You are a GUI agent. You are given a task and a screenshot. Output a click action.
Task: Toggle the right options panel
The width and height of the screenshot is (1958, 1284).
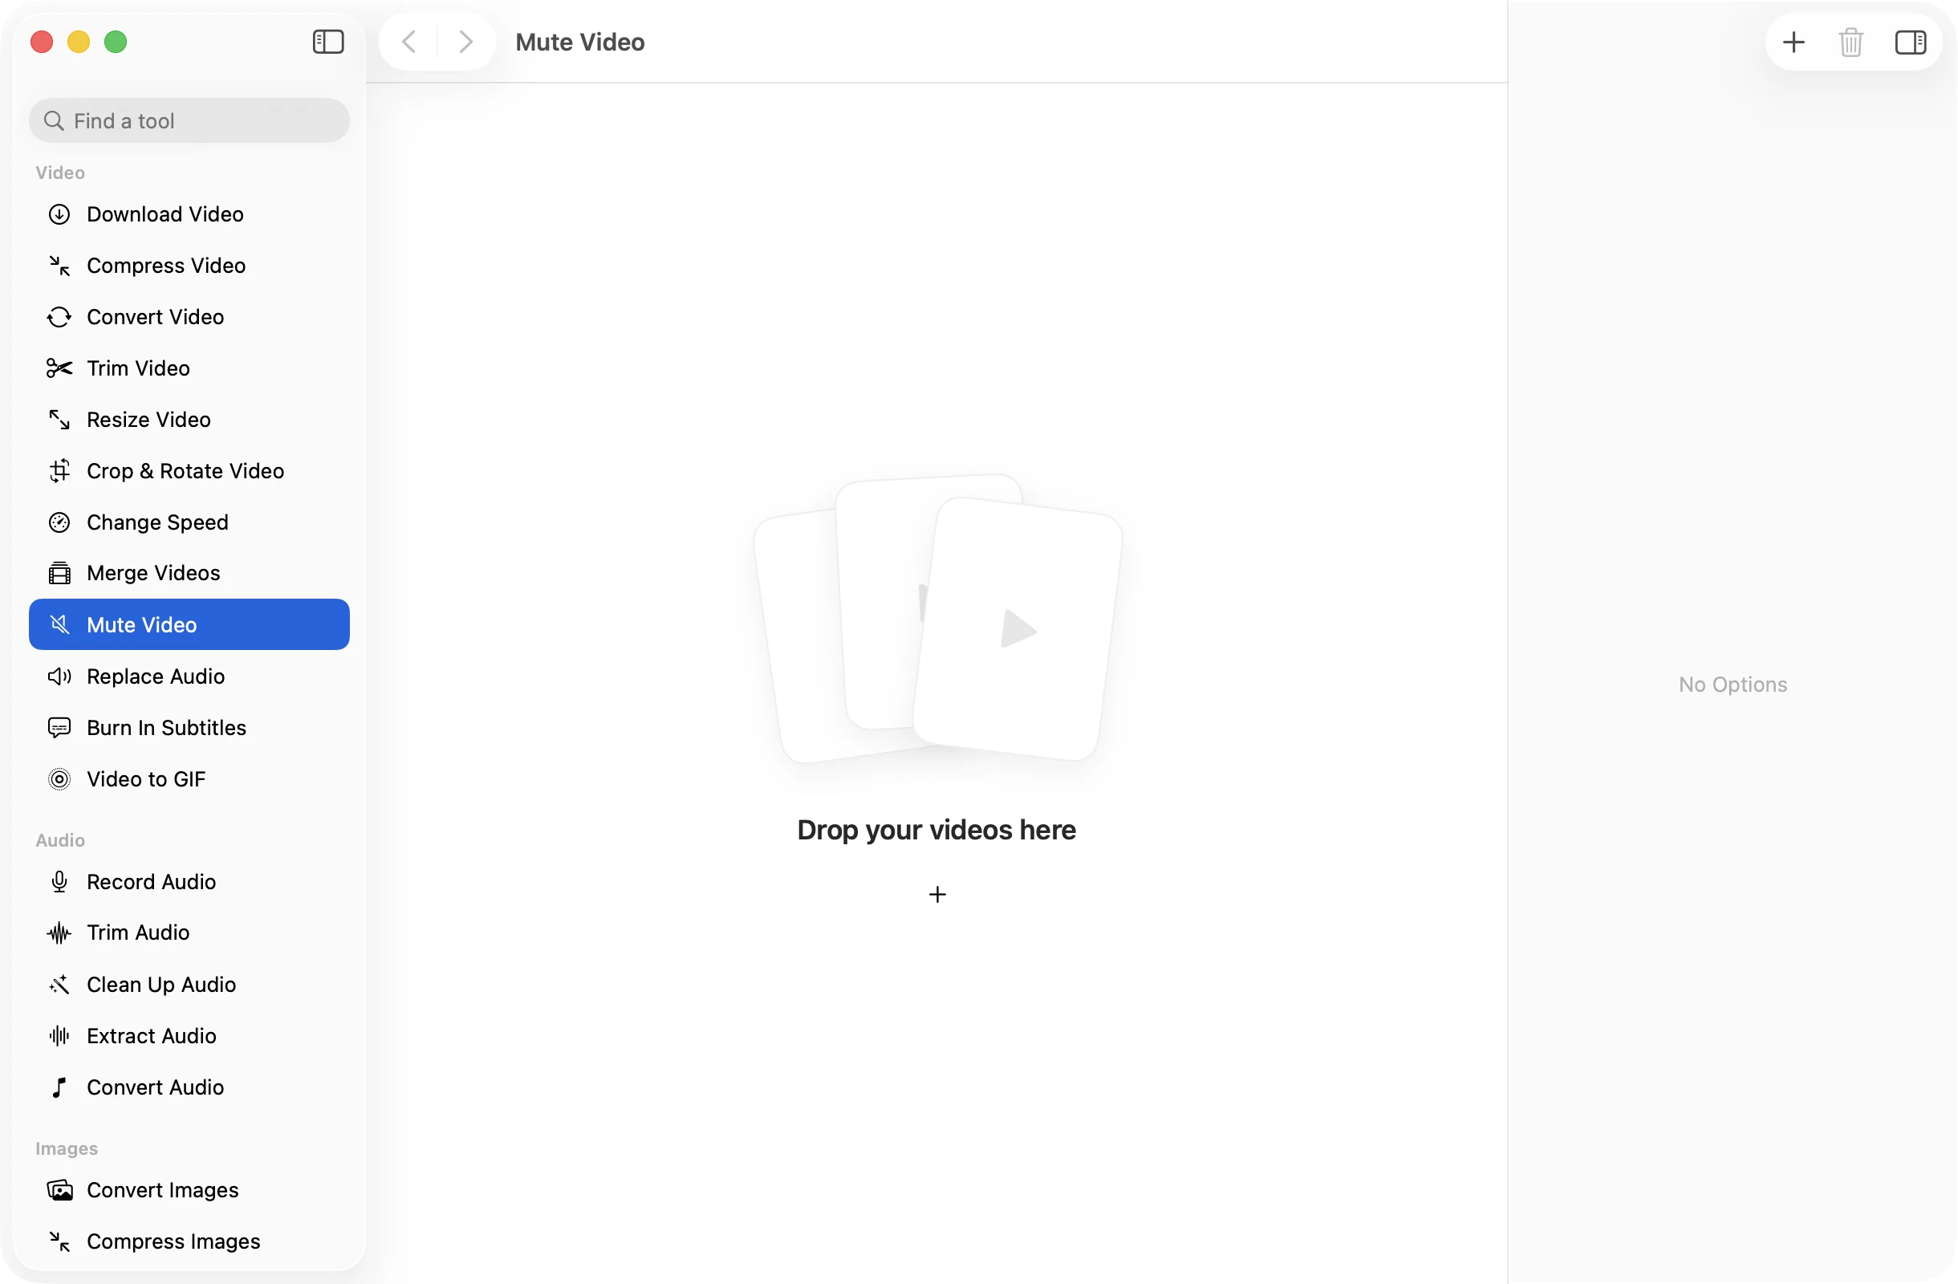tap(1911, 42)
